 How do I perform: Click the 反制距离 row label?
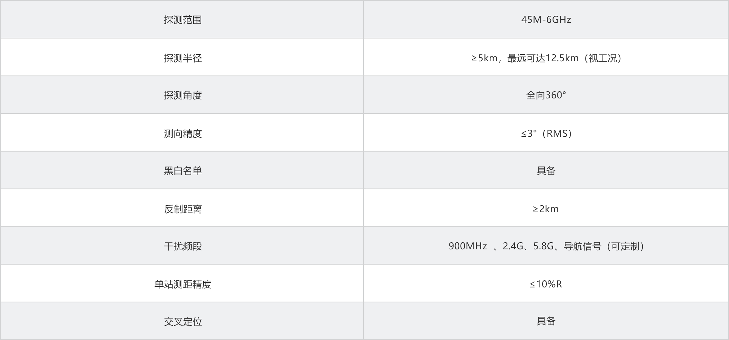click(x=183, y=209)
